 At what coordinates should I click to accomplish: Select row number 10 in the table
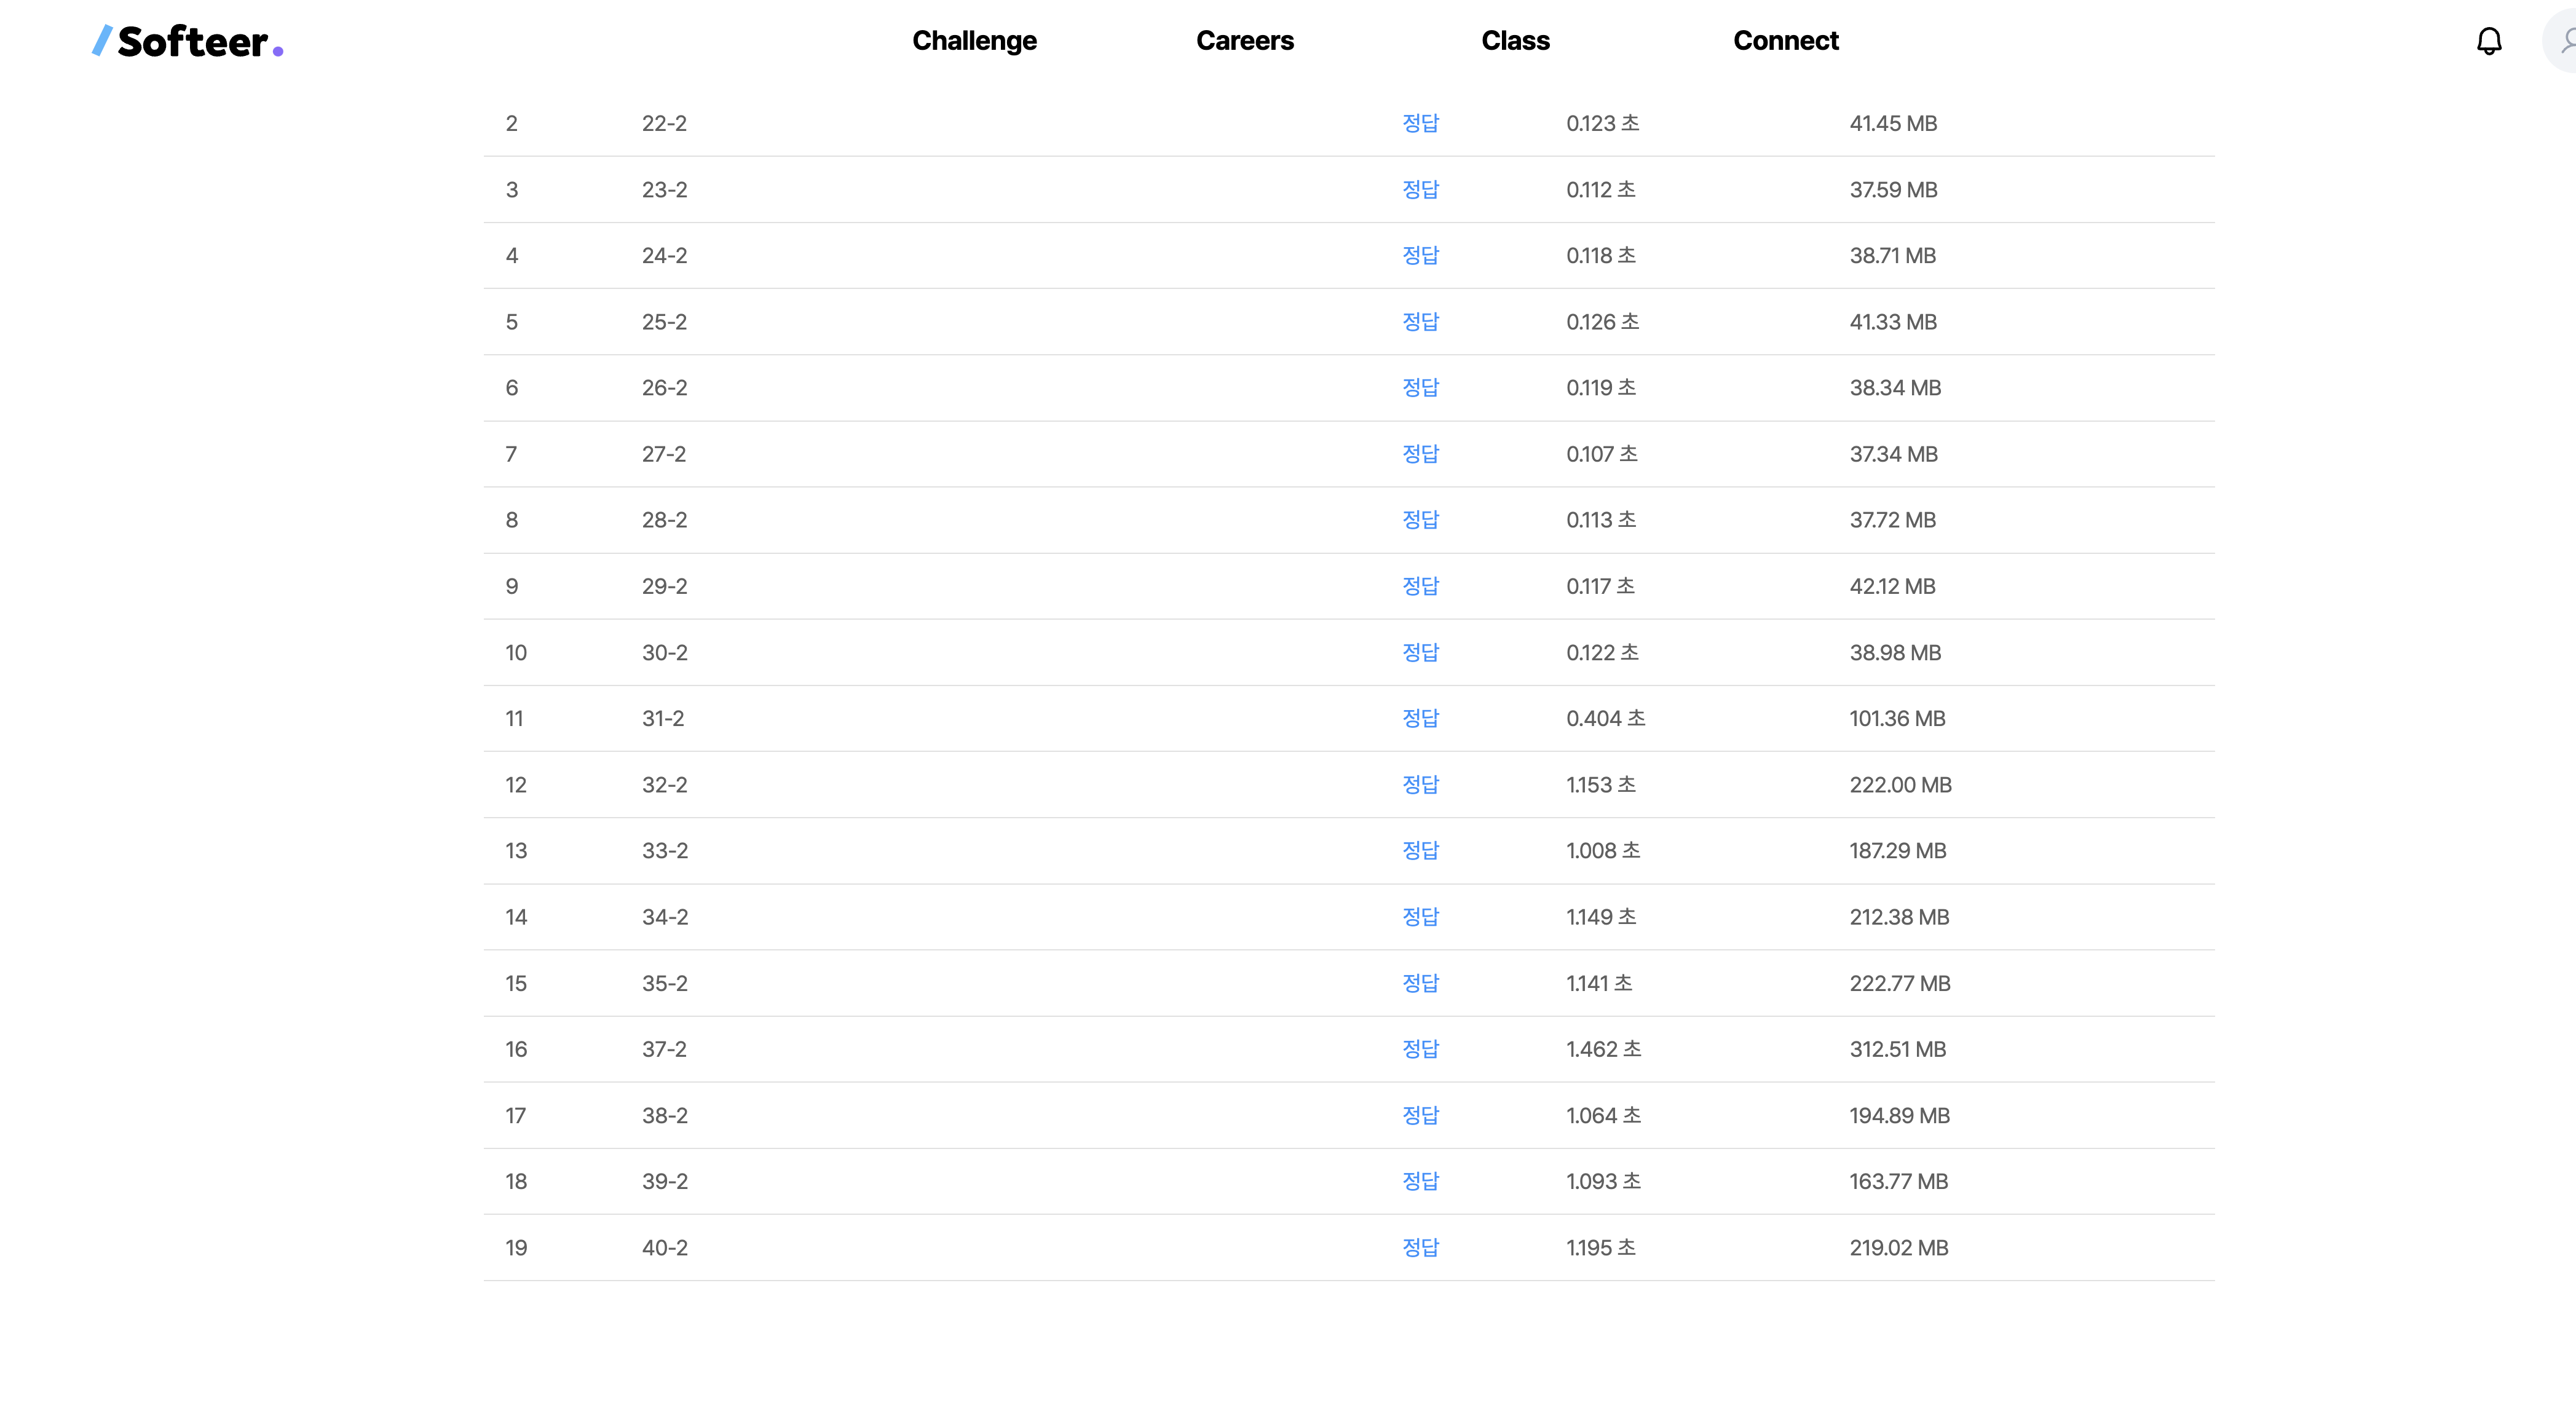pyautogui.click(x=516, y=653)
